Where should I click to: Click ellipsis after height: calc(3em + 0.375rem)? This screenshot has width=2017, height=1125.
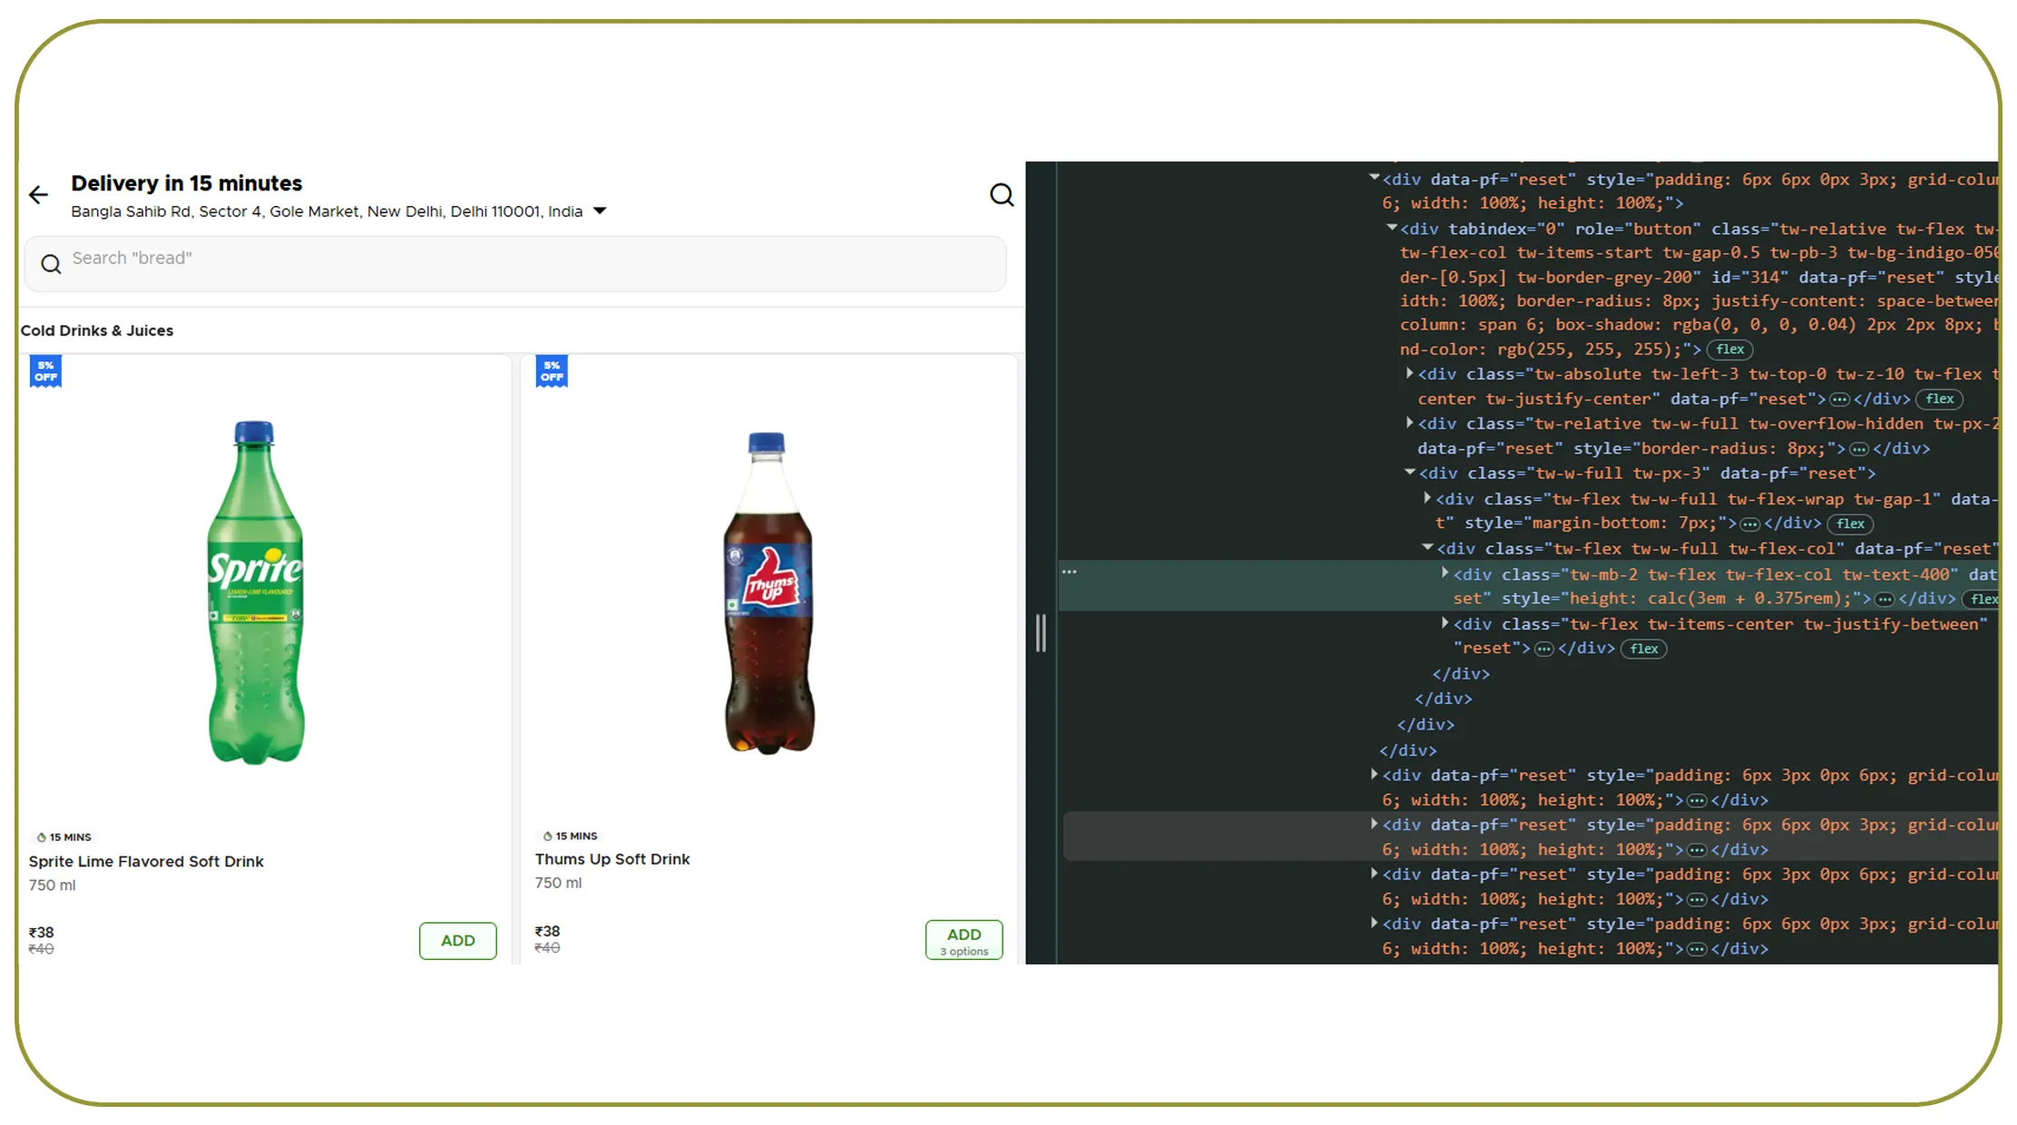coord(1885,599)
